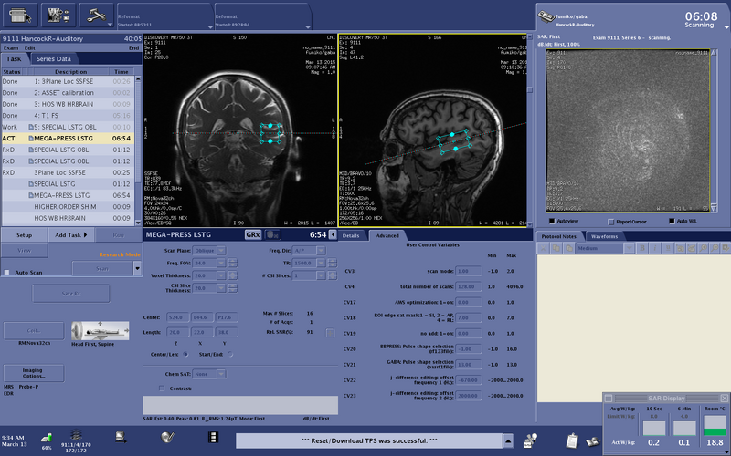Select the Protocol Notes tab
Viewport: 731px width, 456px height.
(x=559, y=236)
